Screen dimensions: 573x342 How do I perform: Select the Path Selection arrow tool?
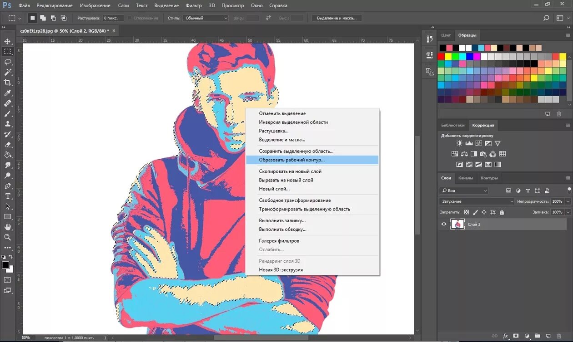point(7,206)
